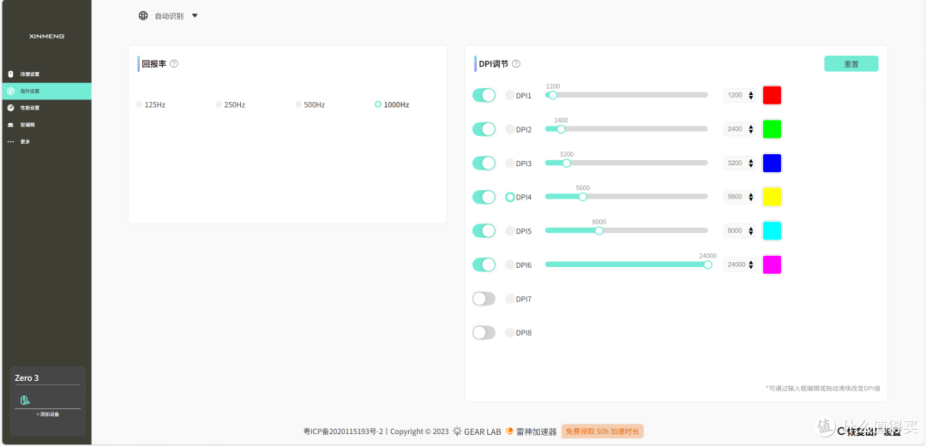
Task: Toggle the DPI4 switch off
Action: pyautogui.click(x=484, y=197)
